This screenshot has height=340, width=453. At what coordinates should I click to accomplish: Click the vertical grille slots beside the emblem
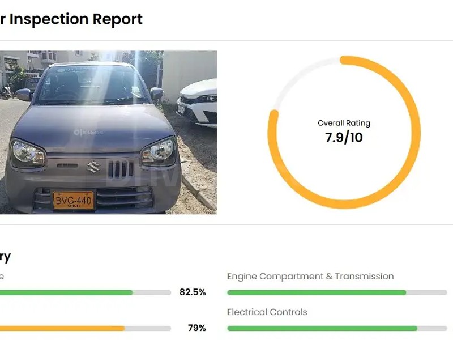click(x=121, y=168)
